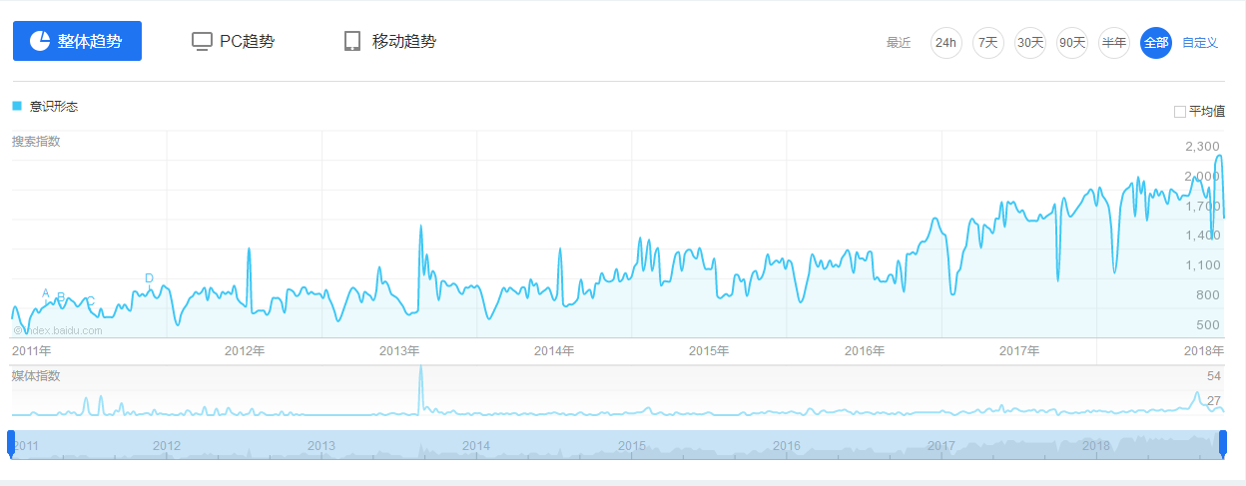The height and width of the screenshot is (486, 1246).
Task: Click the monitor icon beside PC趋势
Action: coord(202,41)
